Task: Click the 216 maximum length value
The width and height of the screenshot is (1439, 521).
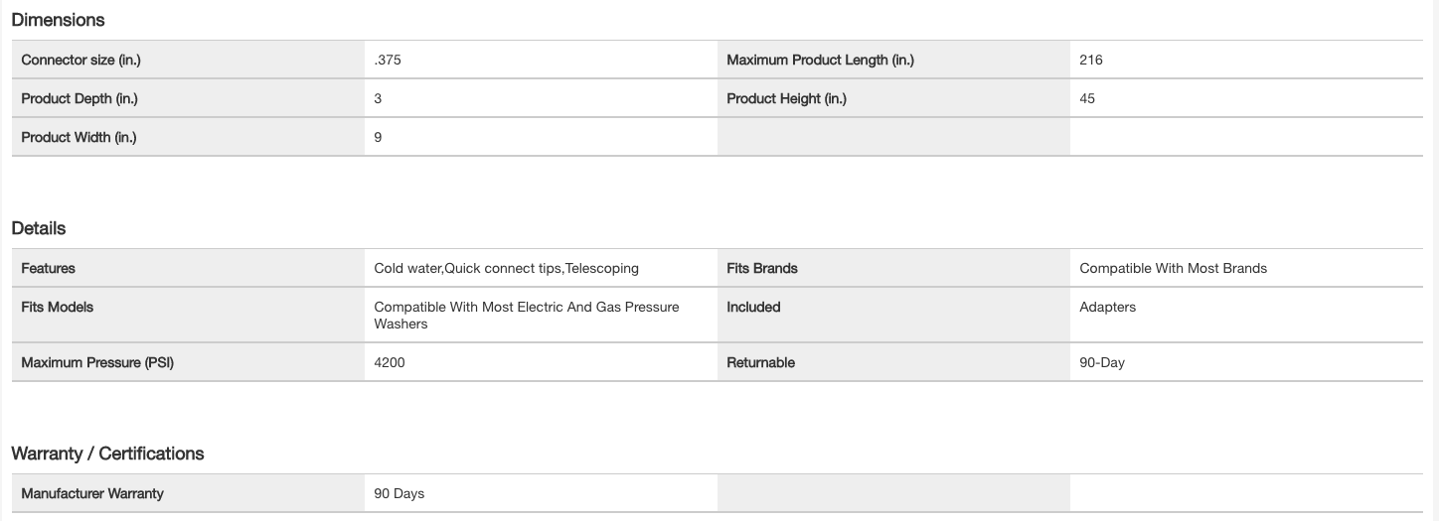Action: point(1090,60)
